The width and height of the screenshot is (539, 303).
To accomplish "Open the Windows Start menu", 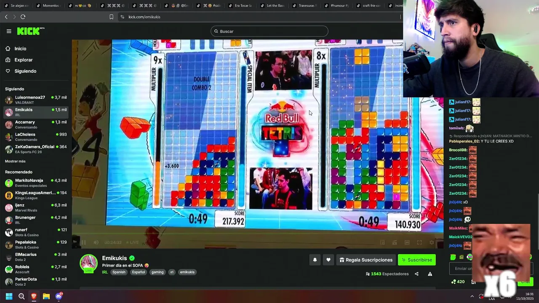I will point(9,296).
